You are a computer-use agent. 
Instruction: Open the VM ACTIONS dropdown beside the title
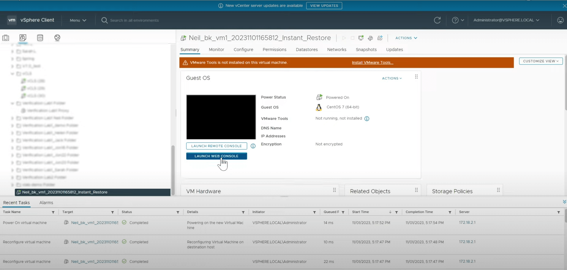[x=406, y=38]
